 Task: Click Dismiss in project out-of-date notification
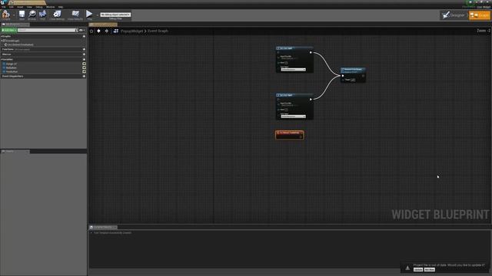pos(429,270)
